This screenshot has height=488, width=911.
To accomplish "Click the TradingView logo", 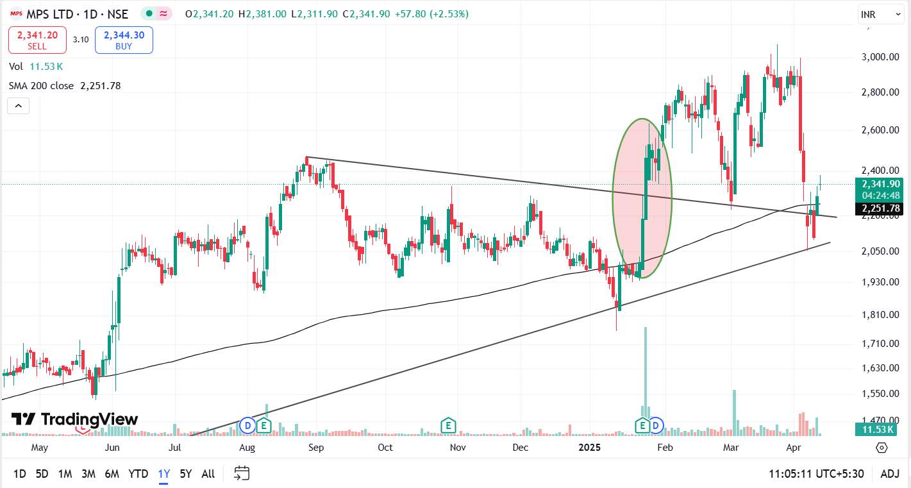I will click(75, 419).
